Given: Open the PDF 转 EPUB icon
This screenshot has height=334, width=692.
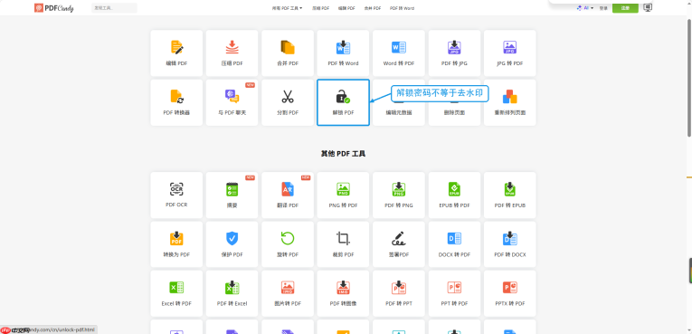Looking at the screenshot, I should [x=510, y=189].
